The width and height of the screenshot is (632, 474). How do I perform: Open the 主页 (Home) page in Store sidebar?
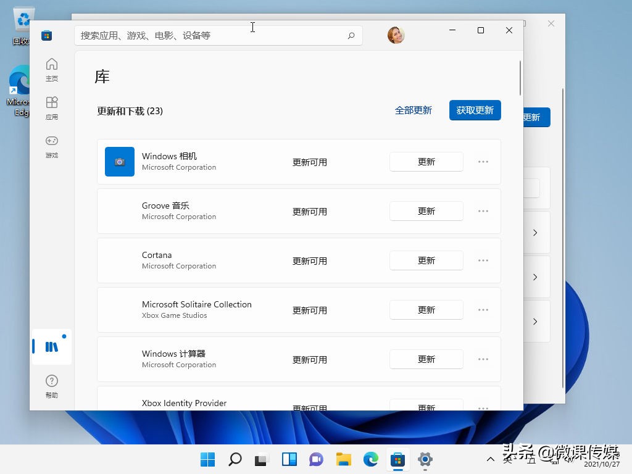pos(51,68)
